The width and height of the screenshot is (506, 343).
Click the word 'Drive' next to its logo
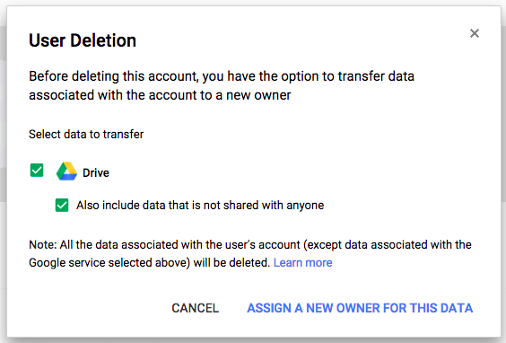pos(96,172)
